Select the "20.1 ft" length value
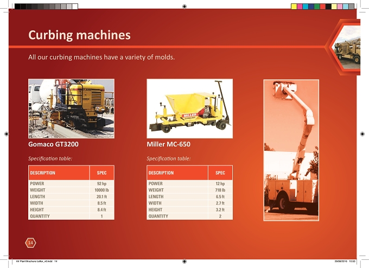The height and width of the screenshot is (268, 369). tap(101, 197)
